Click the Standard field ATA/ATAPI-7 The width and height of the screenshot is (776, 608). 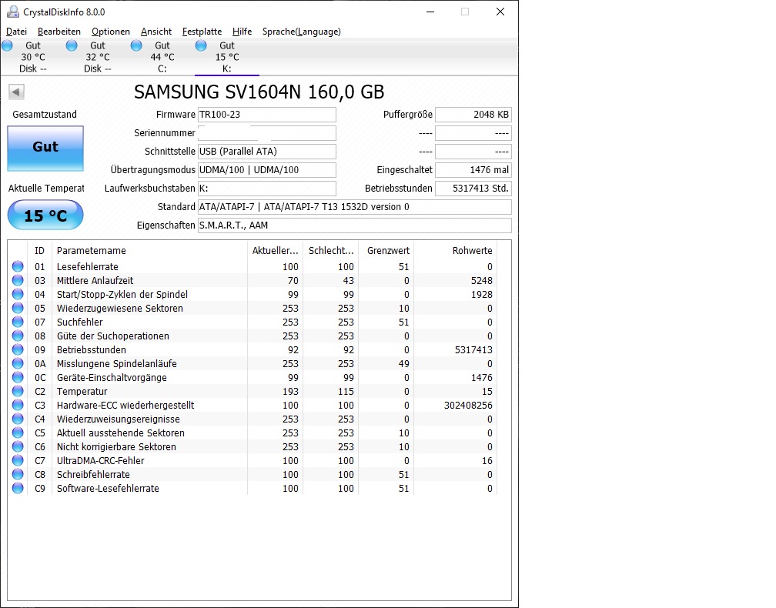tap(354, 207)
